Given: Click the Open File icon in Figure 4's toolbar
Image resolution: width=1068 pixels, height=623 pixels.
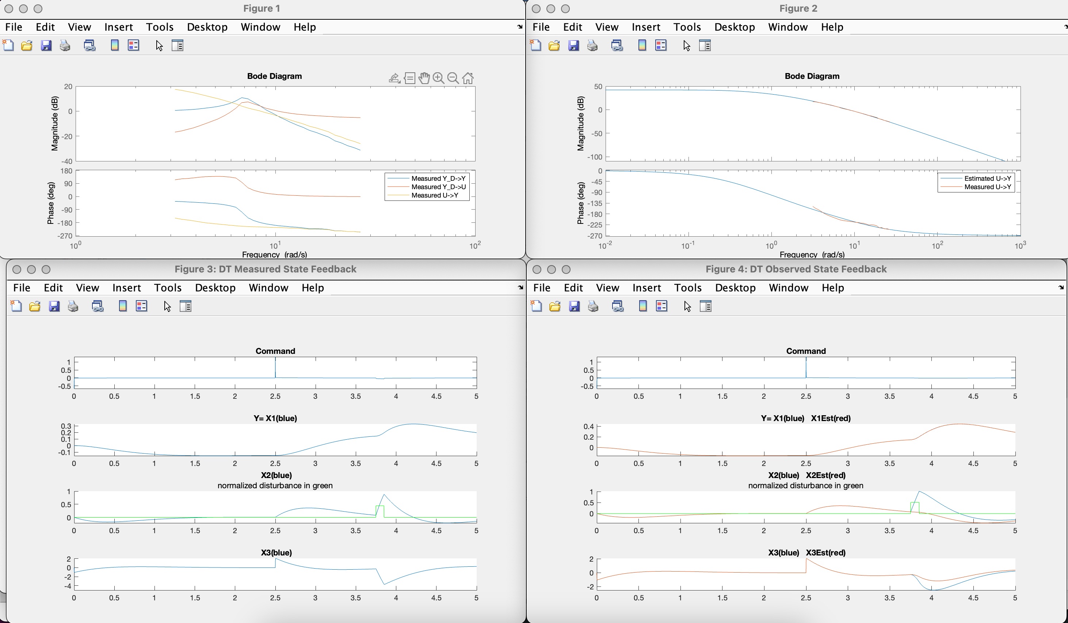Looking at the screenshot, I should (x=555, y=306).
